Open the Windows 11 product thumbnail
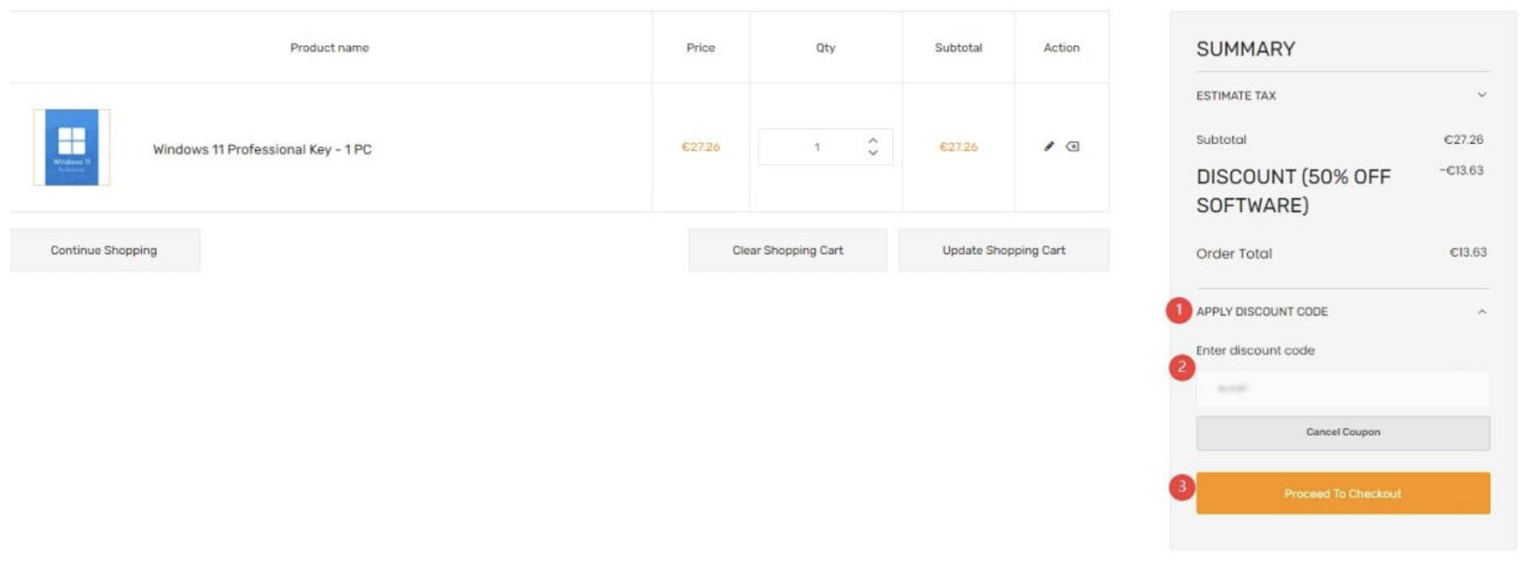The width and height of the screenshot is (1525, 561). tap(72, 148)
